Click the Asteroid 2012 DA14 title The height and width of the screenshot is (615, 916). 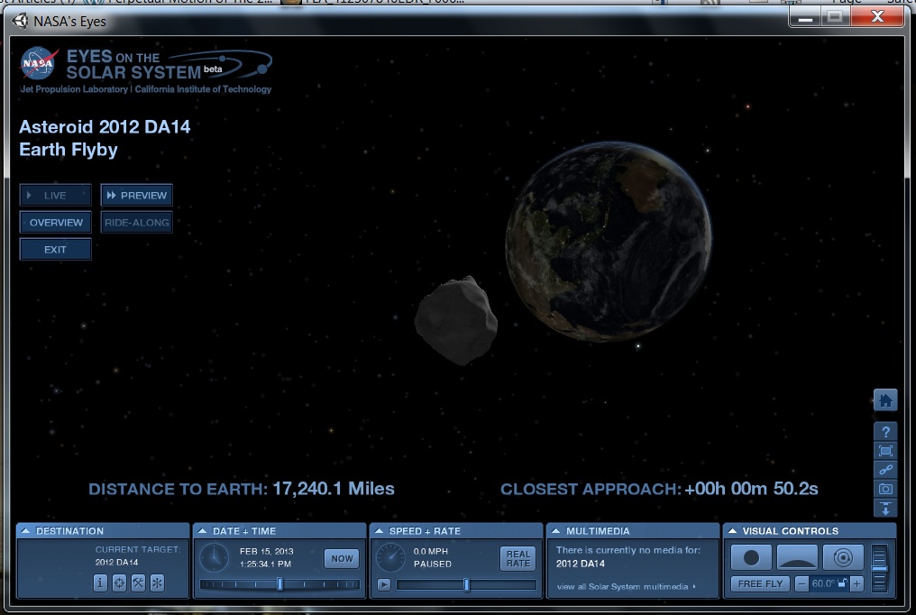pos(105,127)
